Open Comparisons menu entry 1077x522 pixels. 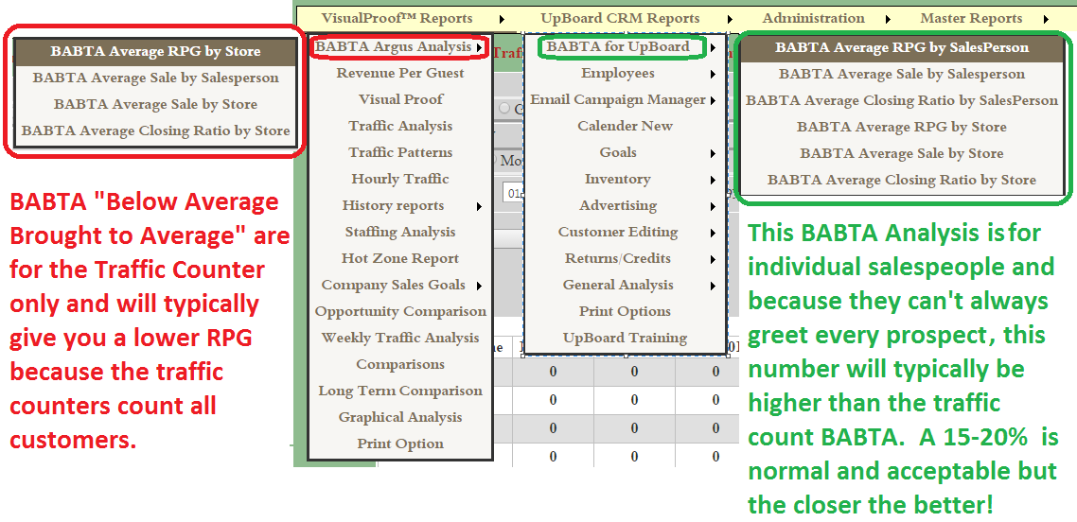coord(399,364)
